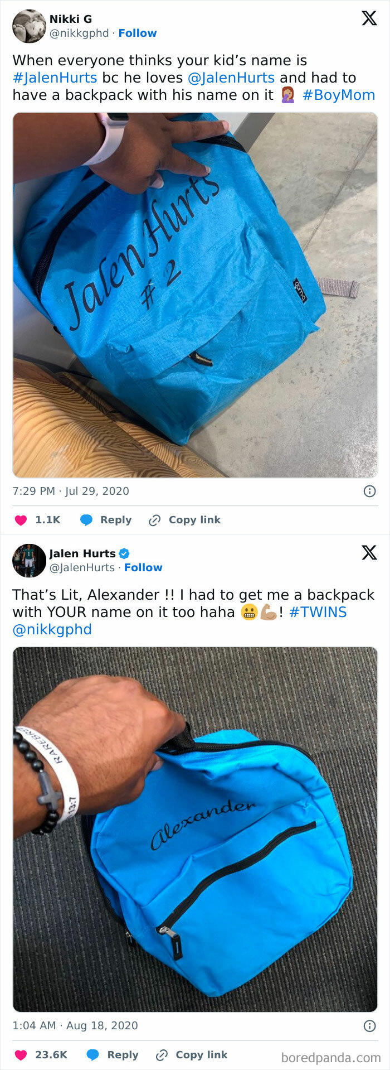Click Jalen Hurts' profile avatar

coord(29,560)
